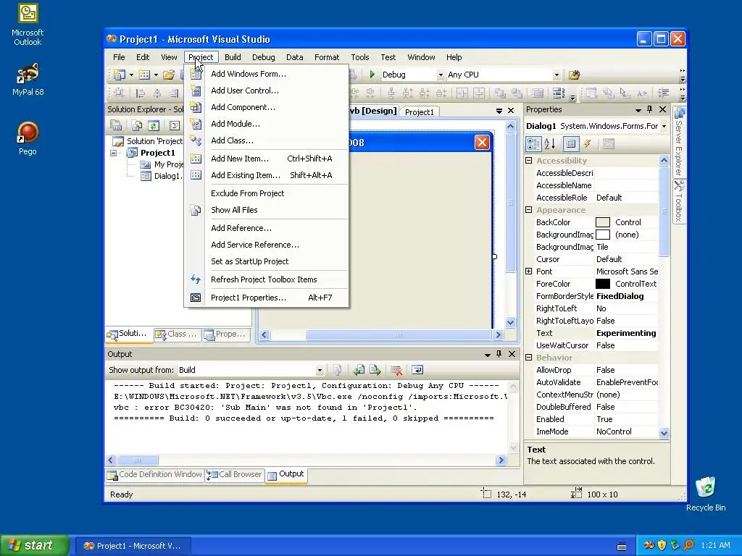Click Show All Files icon in Solution Explorer

(137, 126)
